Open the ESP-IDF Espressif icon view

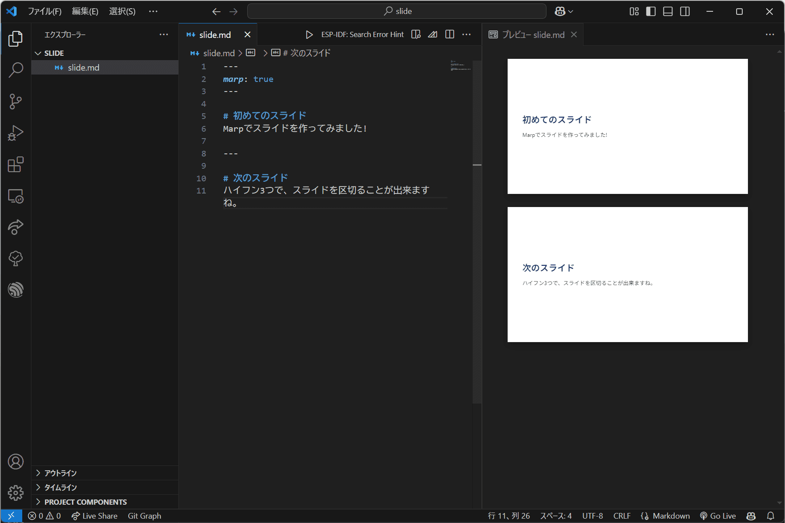(16, 290)
